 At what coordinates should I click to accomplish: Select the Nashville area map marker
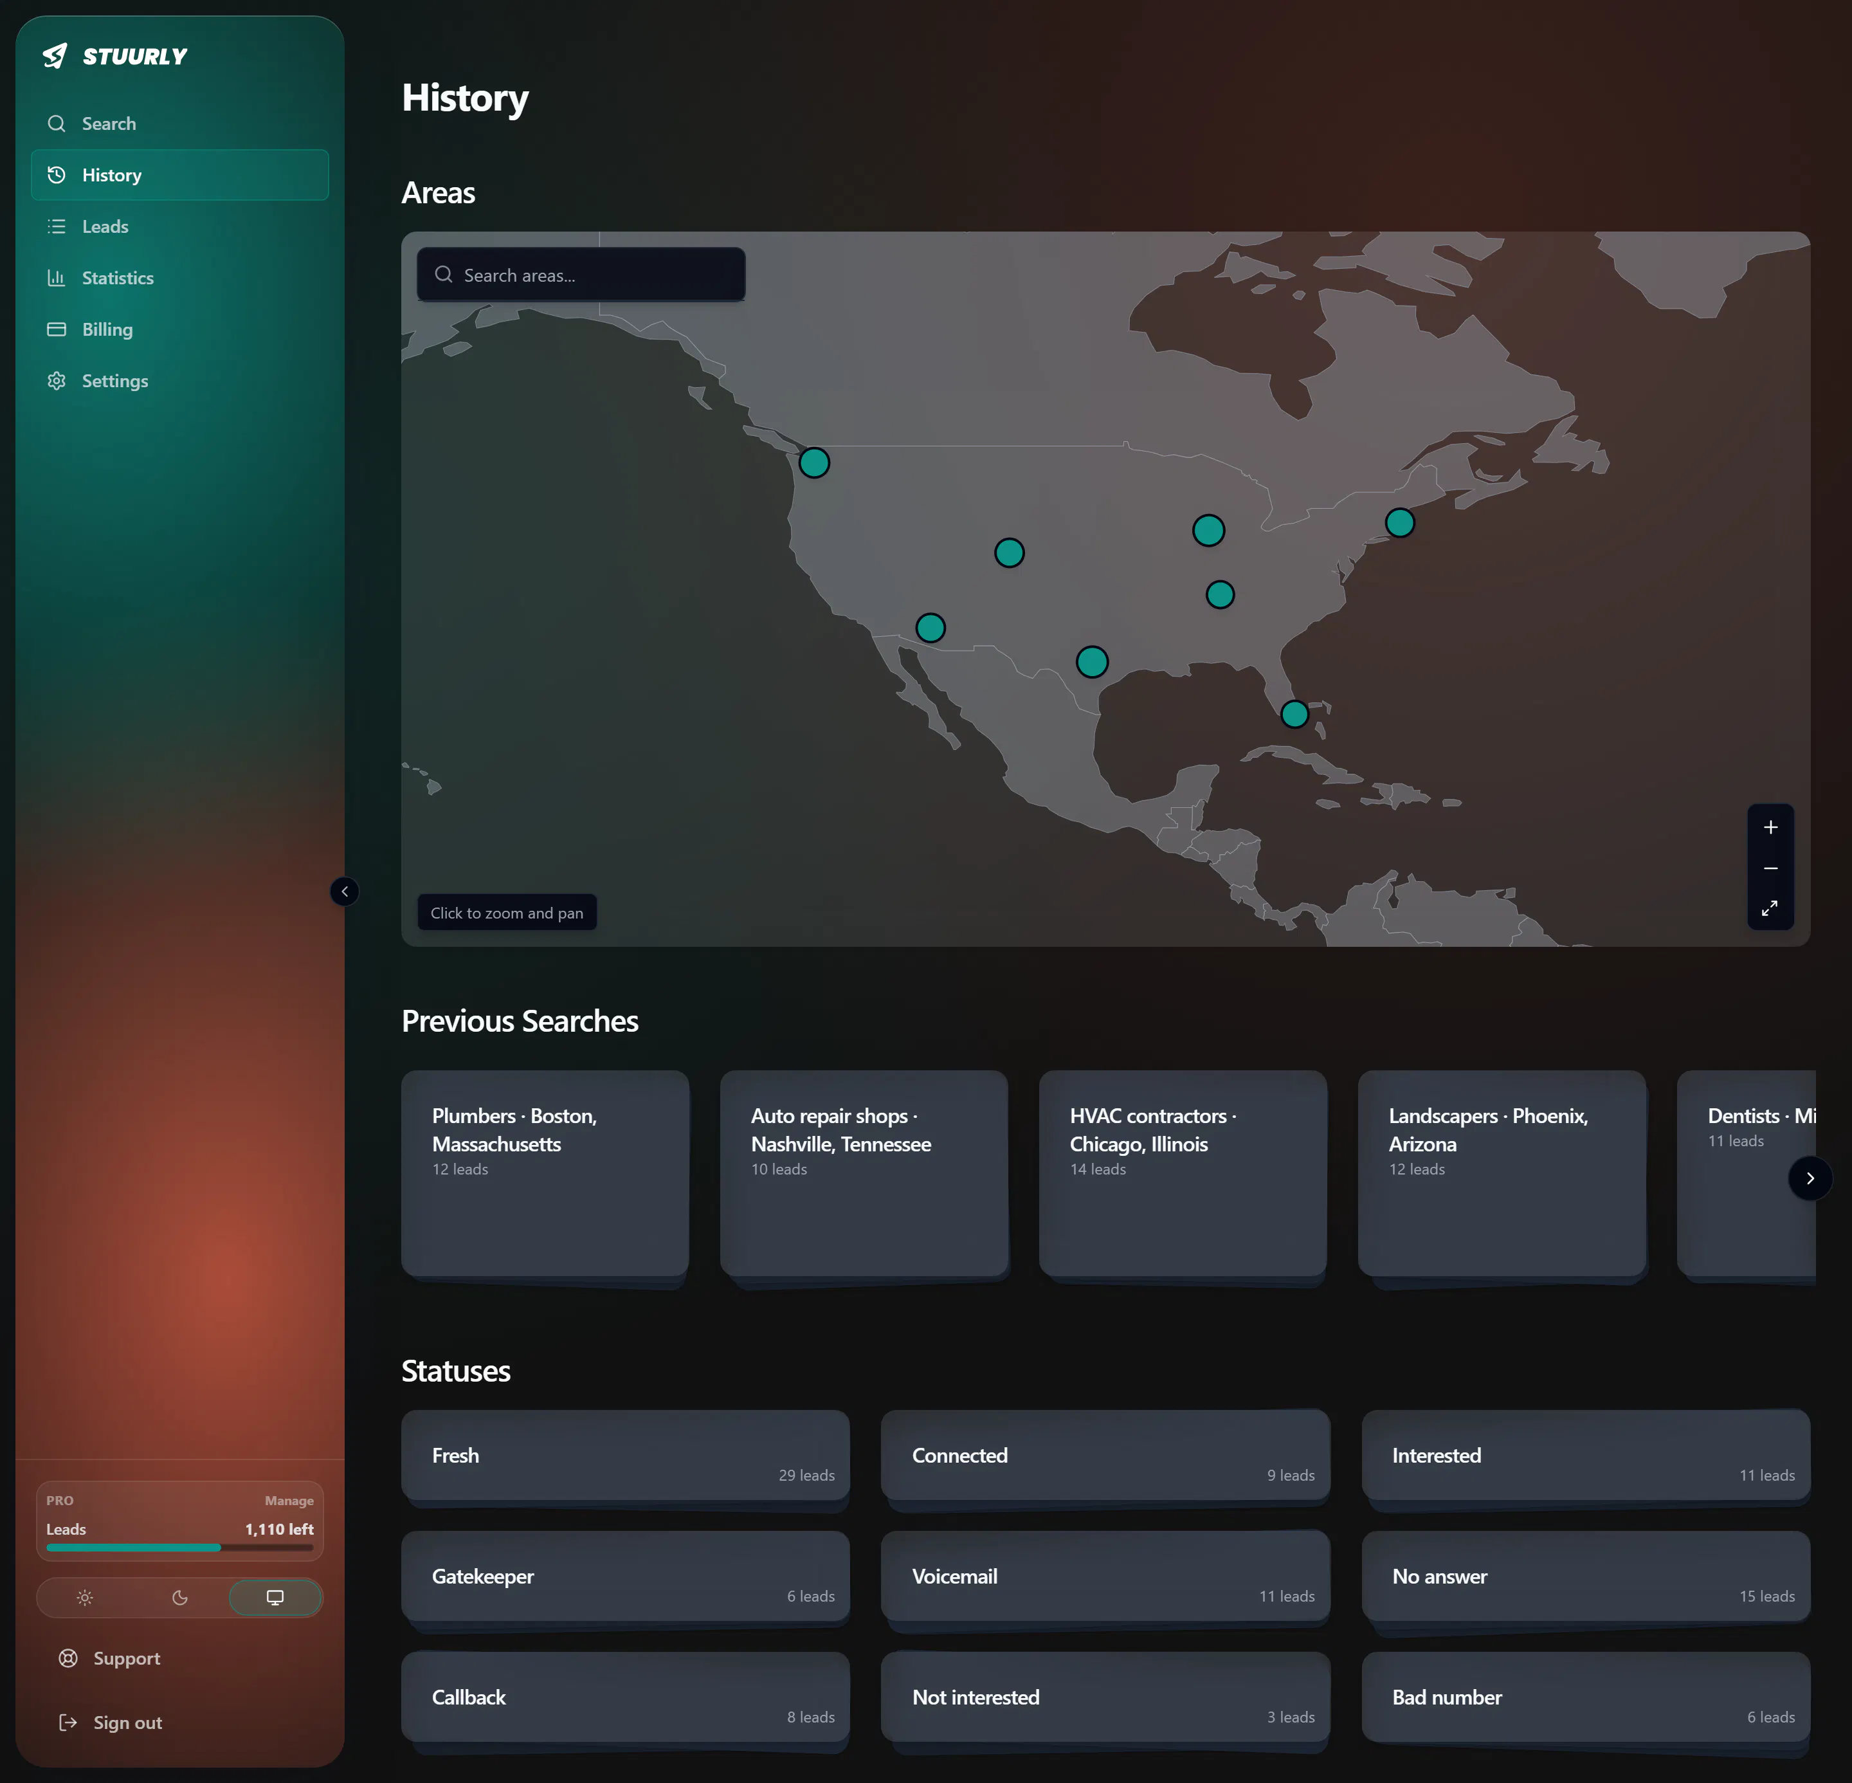click(1220, 594)
